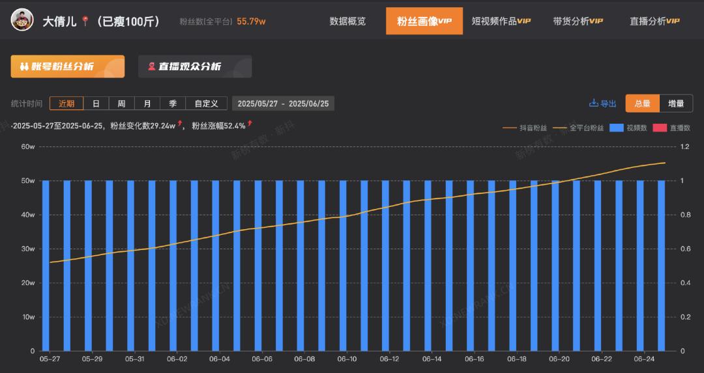Select the 日 time period option
Viewport: 704px width, 373px height.
pos(96,104)
